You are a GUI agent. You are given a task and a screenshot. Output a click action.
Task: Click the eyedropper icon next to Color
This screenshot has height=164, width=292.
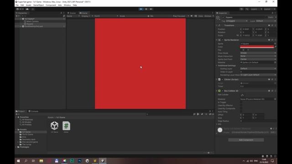pos(275,47)
